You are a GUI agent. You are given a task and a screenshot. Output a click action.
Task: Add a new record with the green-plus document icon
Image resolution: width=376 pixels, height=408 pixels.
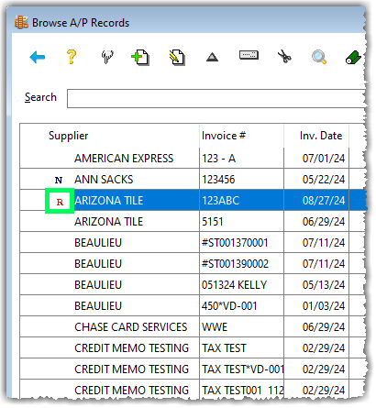[x=140, y=57]
